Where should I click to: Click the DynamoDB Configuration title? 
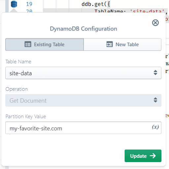point(84,29)
